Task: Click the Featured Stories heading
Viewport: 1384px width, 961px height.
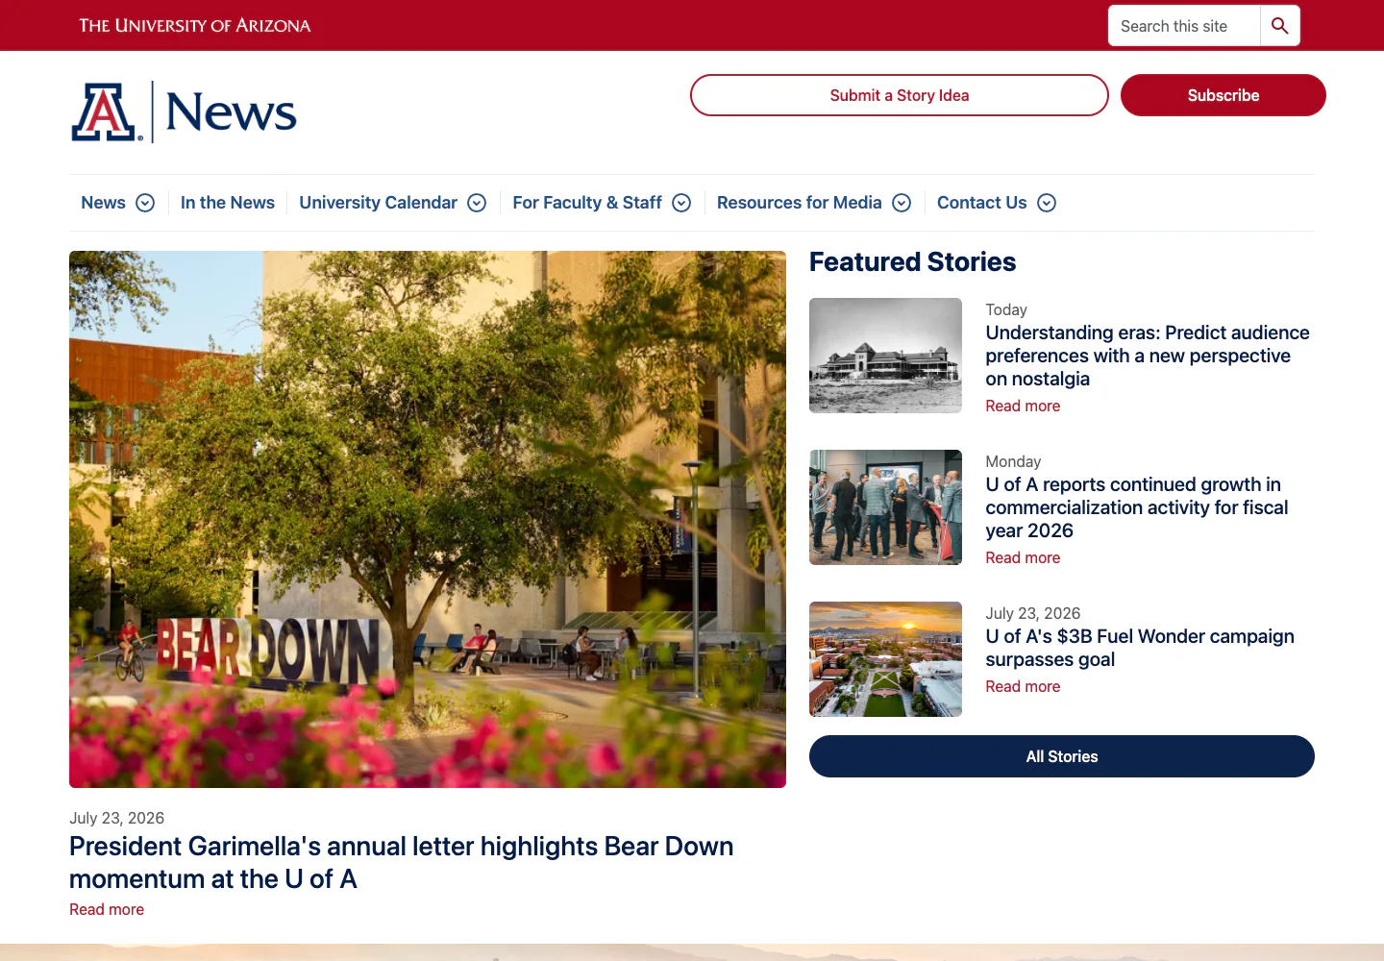Action: pyautogui.click(x=912, y=261)
